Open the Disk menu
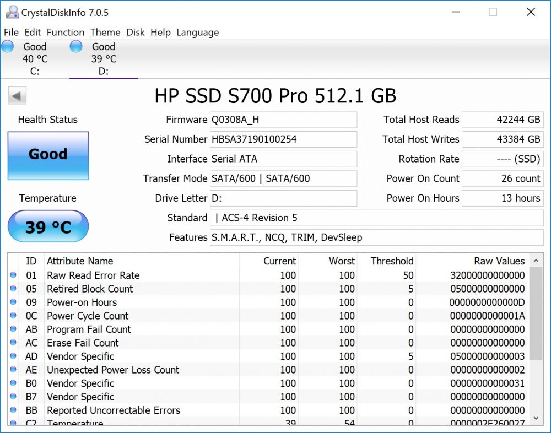This screenshot has width=551, height=433. [x=136, y=33]
